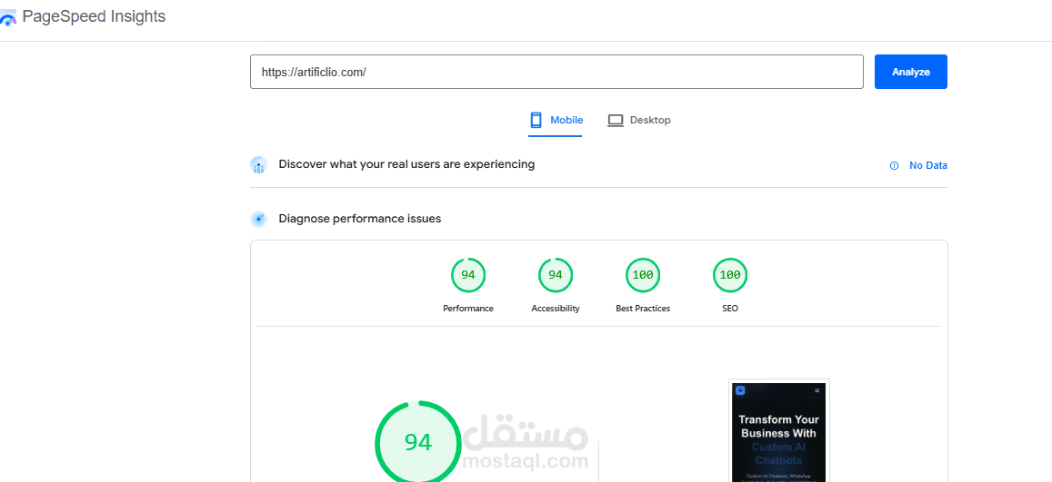The width and height of the screenshot is (1052, 482).
Task: Select 'Discover what your real users are experiencing'
Action: click(x=406, y=164)
